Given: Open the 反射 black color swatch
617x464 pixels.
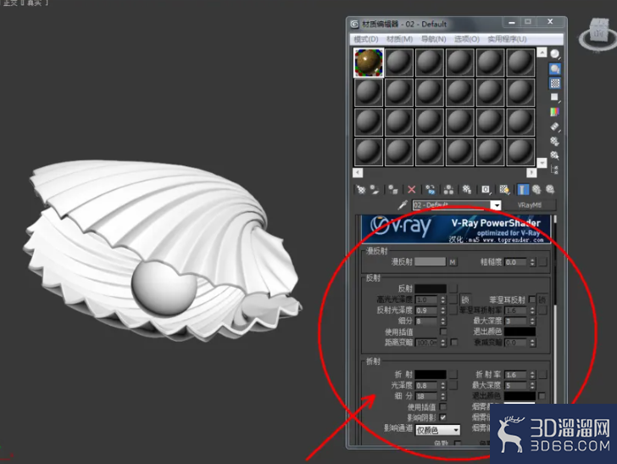Looking at the screenshot, I should coord(430,288).
